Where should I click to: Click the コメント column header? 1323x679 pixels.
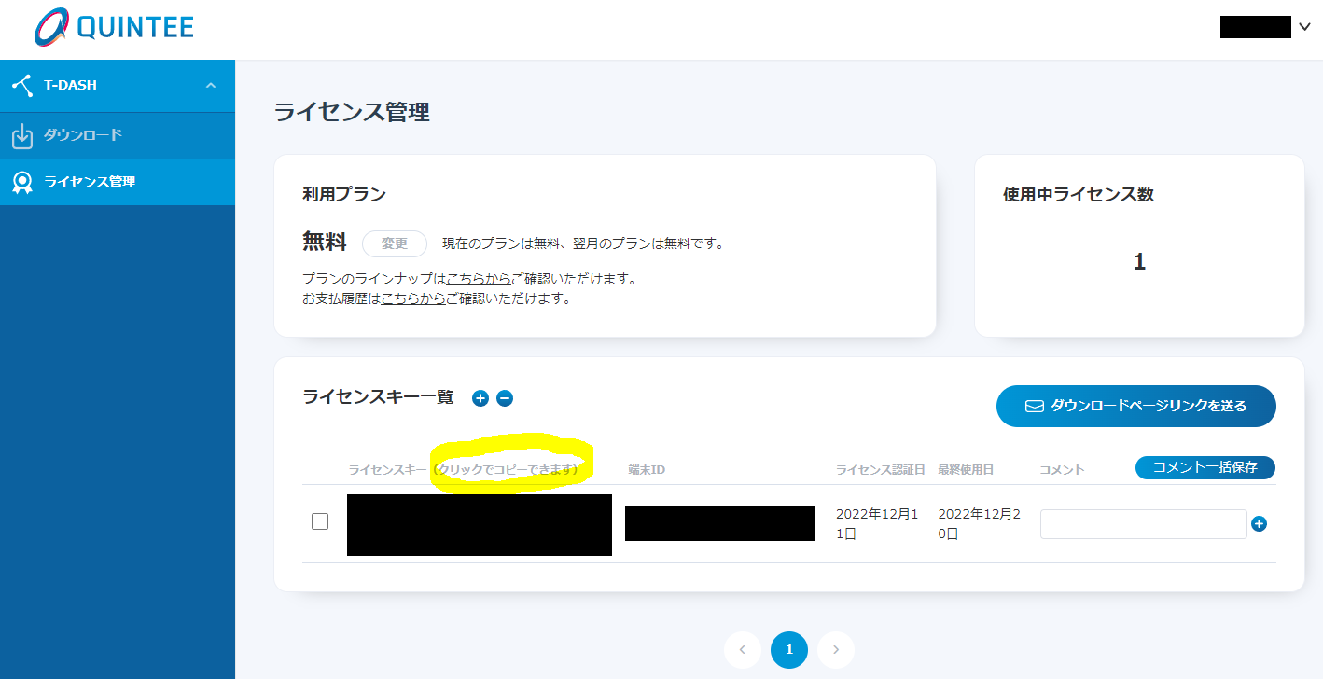pyautogui.click(x=1062, y=469)
